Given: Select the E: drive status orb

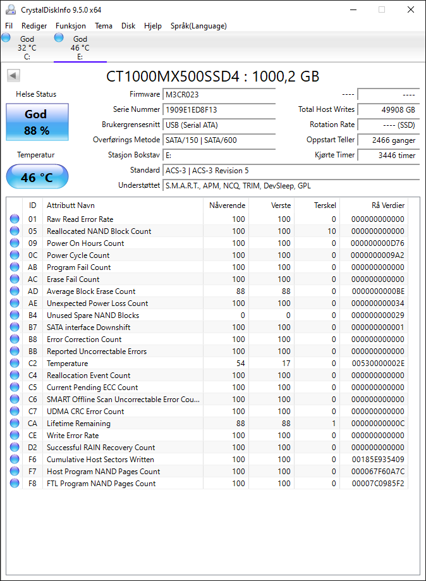Looking at the screenshot, I should tap(59, 37).
